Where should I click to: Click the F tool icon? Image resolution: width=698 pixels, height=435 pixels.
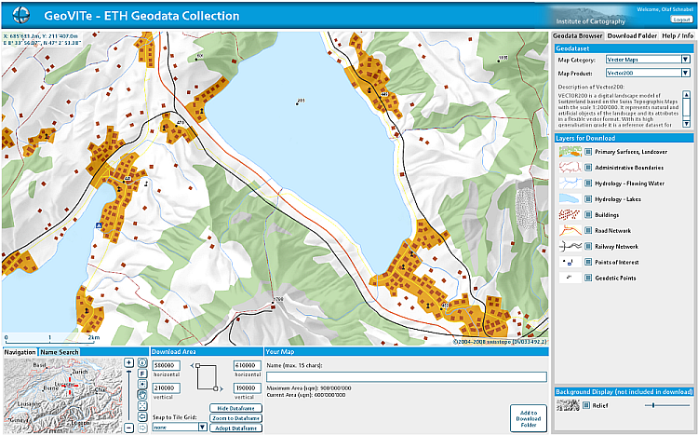point(142,374)
